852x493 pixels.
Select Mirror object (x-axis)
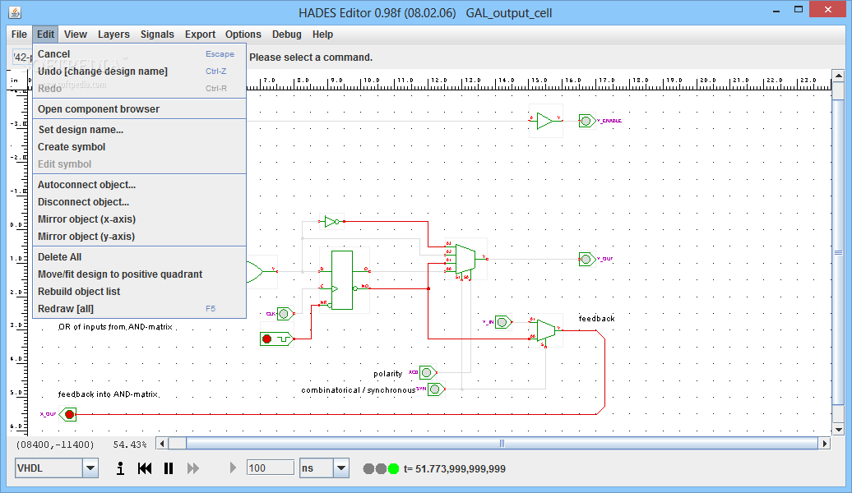point(139,219)
